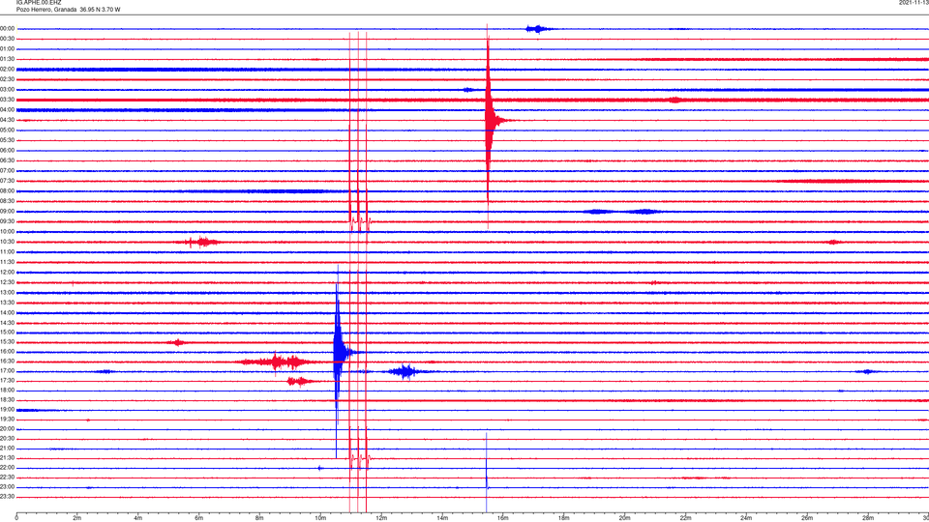The height and width of the screenshot is (522, 929).
Task: Click the twin blue bursts on the 09:00 trace
Action: (621, 212)
